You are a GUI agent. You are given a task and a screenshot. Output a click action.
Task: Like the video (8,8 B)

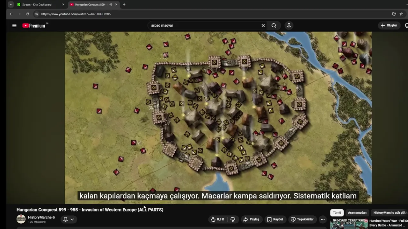tap(217, 219)
